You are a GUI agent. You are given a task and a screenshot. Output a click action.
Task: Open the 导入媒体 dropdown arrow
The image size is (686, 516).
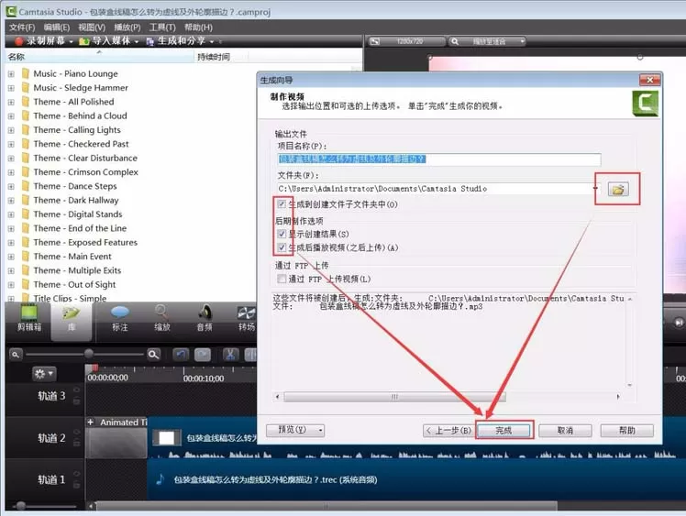pyautogui.click(x=137, y=42)
